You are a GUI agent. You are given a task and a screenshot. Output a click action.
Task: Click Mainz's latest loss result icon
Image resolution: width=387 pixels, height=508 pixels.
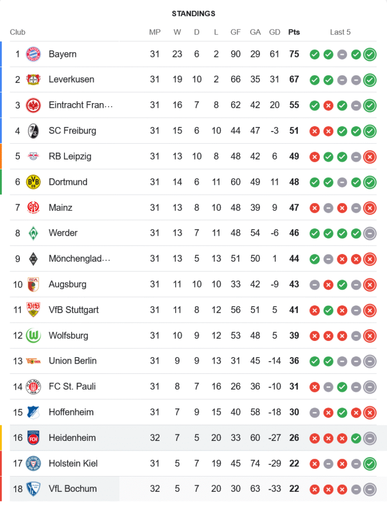click(370, 207)
